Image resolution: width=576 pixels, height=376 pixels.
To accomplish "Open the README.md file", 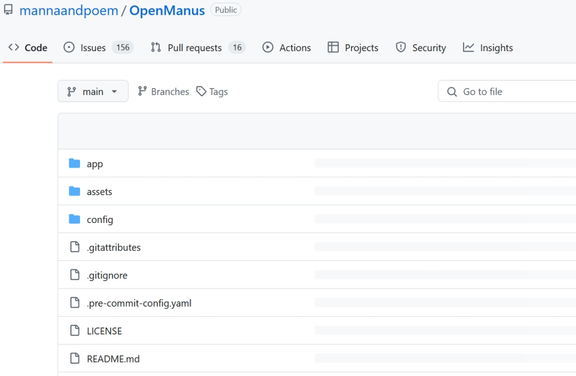I will (113, 359).
